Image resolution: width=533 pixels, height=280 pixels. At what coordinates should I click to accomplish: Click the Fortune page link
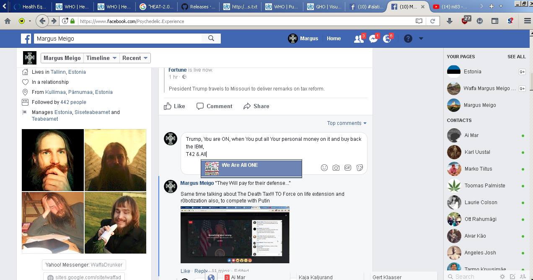(x=178, y=70)
